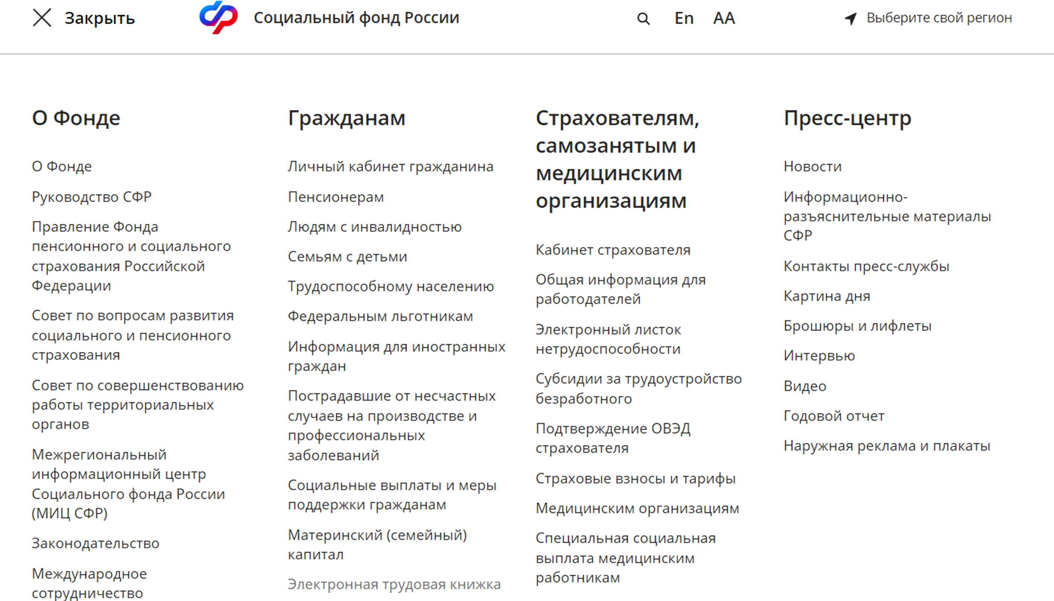The height and width of the screenshot is (601, 1054).
Task: Select Пенсионерам
Action: click(x=336, y=197)
